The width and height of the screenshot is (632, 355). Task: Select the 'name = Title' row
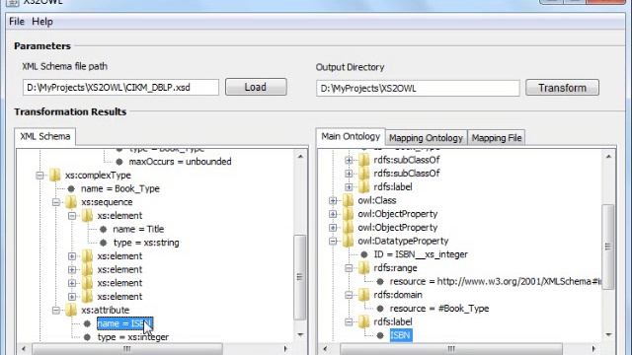click(x=138, y=229)
